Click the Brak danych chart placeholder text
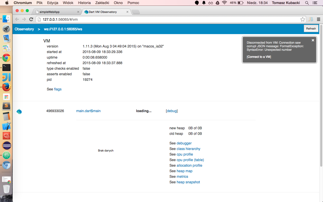 106,150
